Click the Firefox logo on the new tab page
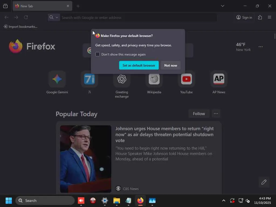This screenshot has height=207, width=276. click(x=32, y=46)
